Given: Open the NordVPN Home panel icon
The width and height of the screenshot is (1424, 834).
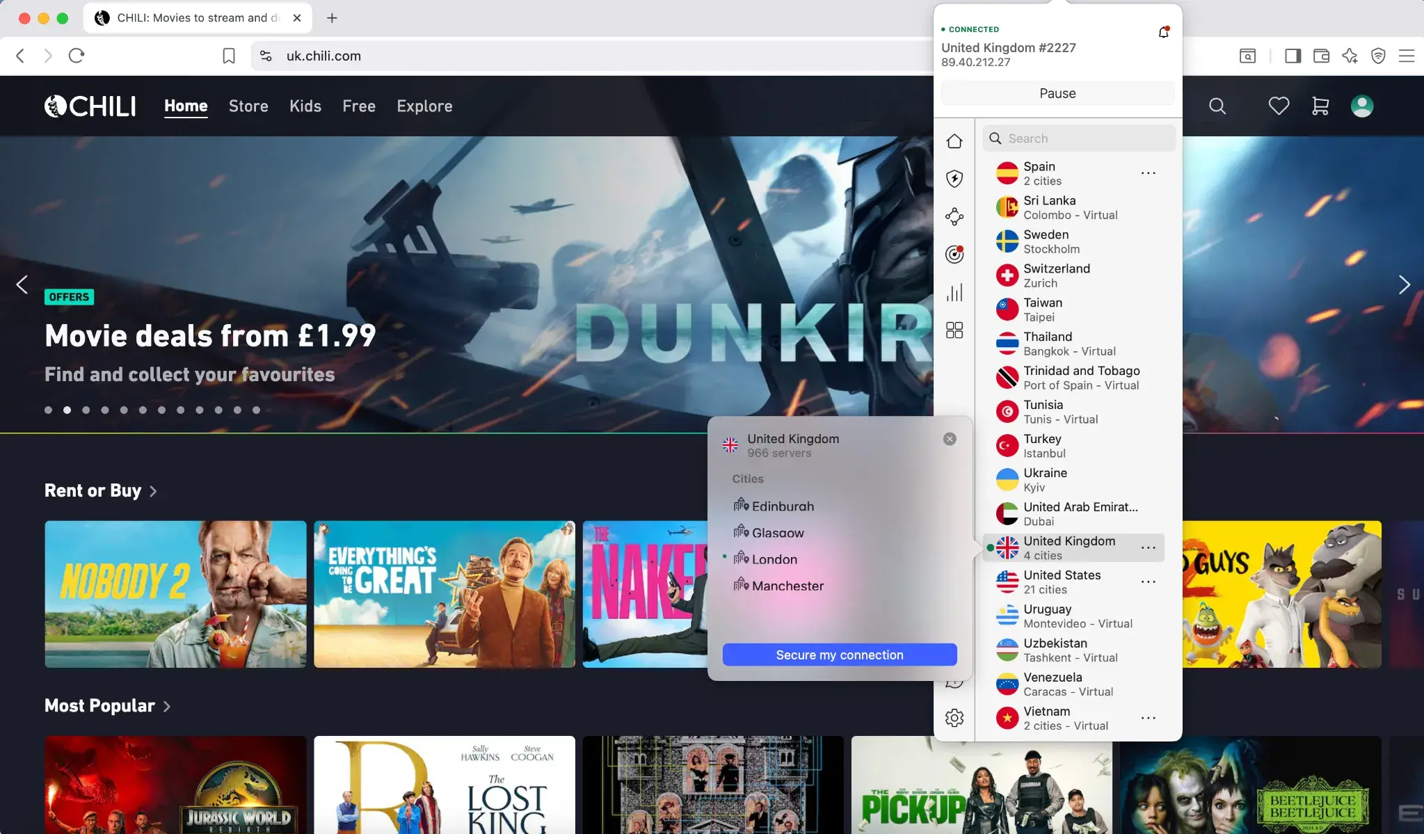Looking at the screenshot, I should [x=954, y=141].
